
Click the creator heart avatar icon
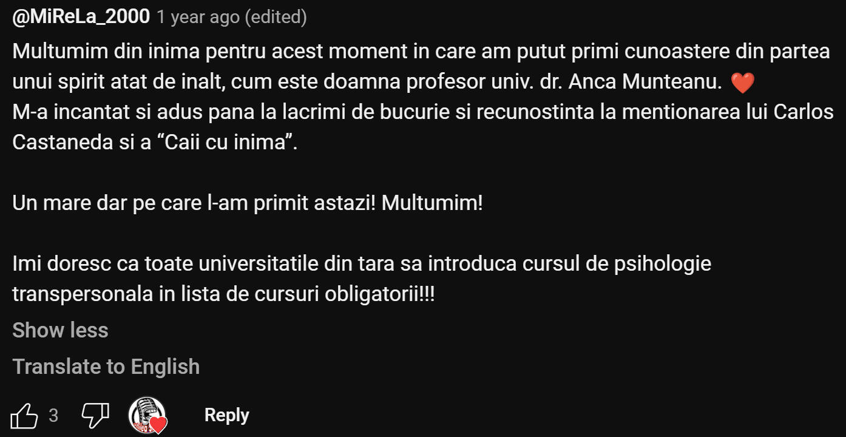tap(147, 416)
